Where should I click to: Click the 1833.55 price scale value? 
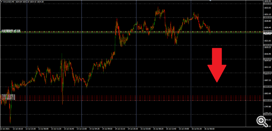[x=267, y=8]
